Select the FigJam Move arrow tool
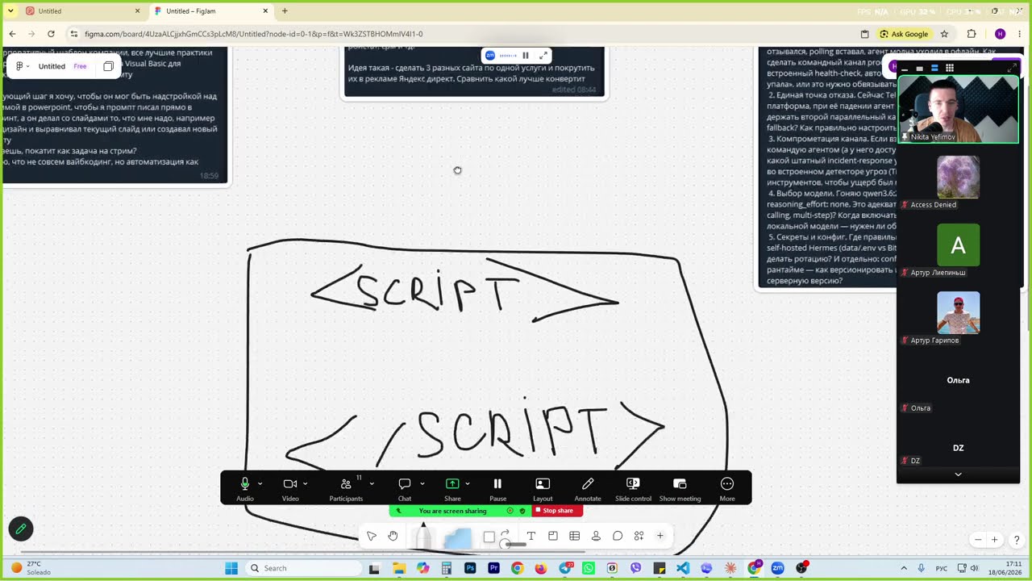The height and width of the screenshot is (581, 1032). [x=372, y=536]
